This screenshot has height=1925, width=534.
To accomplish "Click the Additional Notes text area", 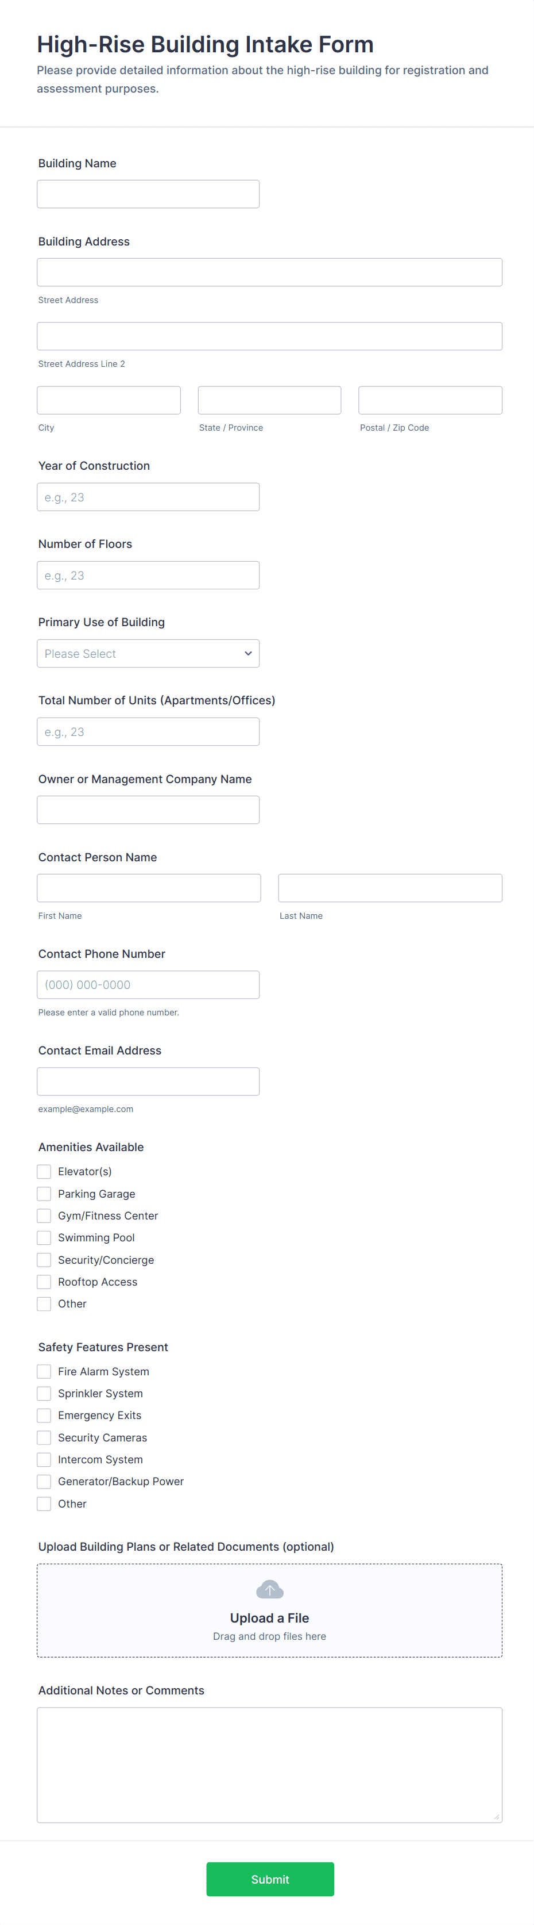I will pyautogui.click(x=269, y=1763).
